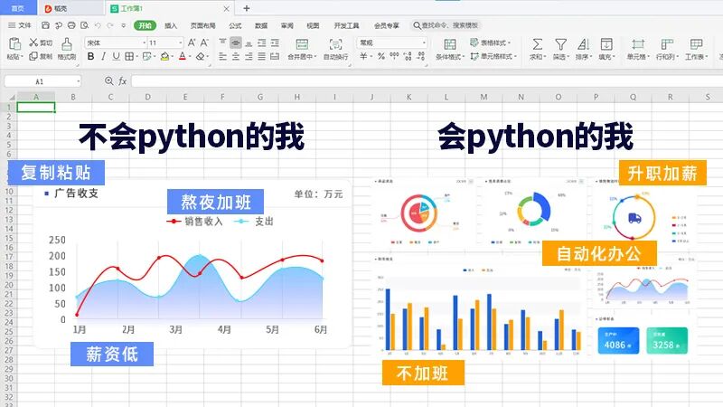Apply thousands separator format
This screenshot has height=407, width=723.
point(394,56)
